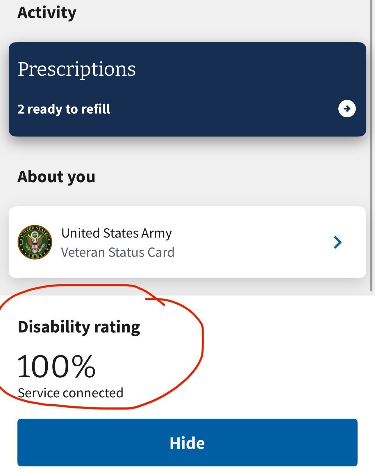The height and width of the screenshot is (469, 375).
Task: Click the Hide button
Action: (187, 442)
